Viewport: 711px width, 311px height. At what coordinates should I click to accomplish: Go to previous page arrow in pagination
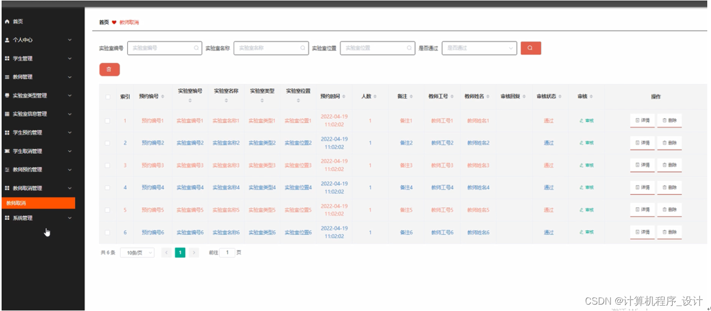click(x=167, y=252)
